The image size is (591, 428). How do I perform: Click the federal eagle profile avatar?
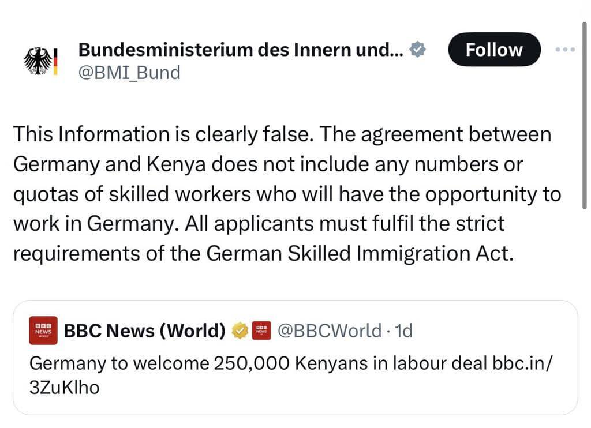click(x=40, y=61)
